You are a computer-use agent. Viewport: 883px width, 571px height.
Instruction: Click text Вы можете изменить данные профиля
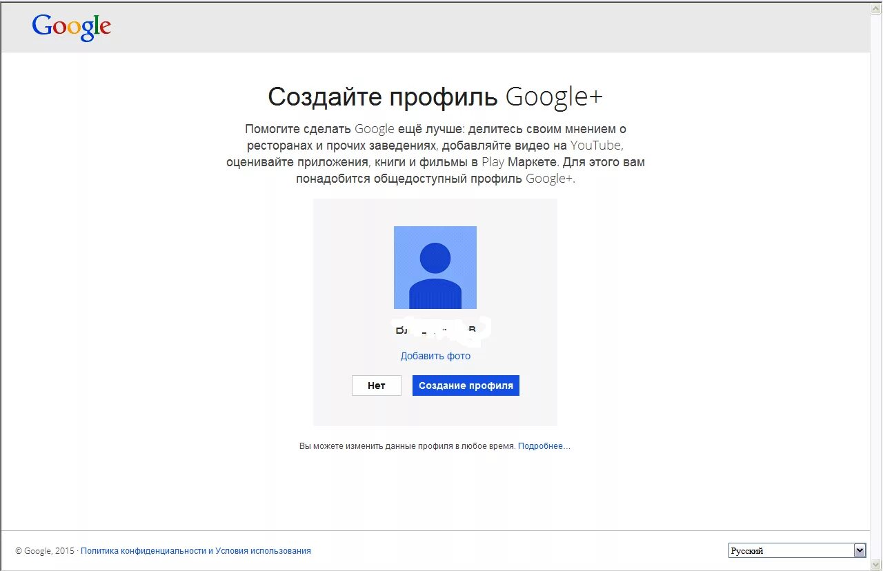pos(377,446)
